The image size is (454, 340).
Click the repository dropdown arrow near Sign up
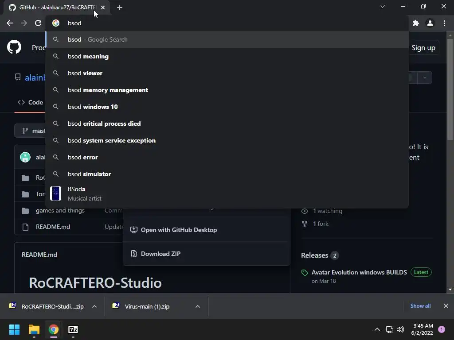tap(425, 78)
